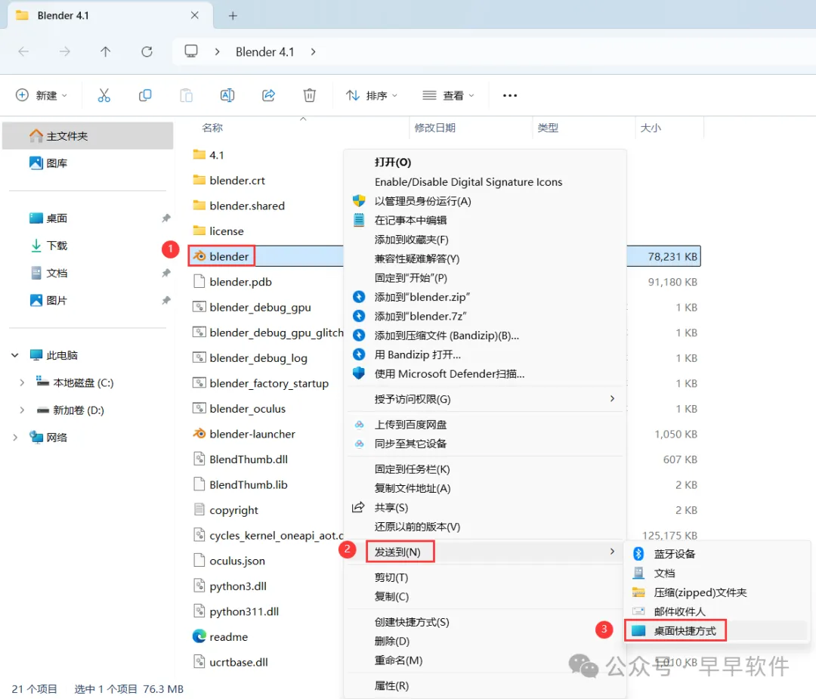
Task: Expand Local Disk (C:) tree node
Action: click(x=22, y=382)
